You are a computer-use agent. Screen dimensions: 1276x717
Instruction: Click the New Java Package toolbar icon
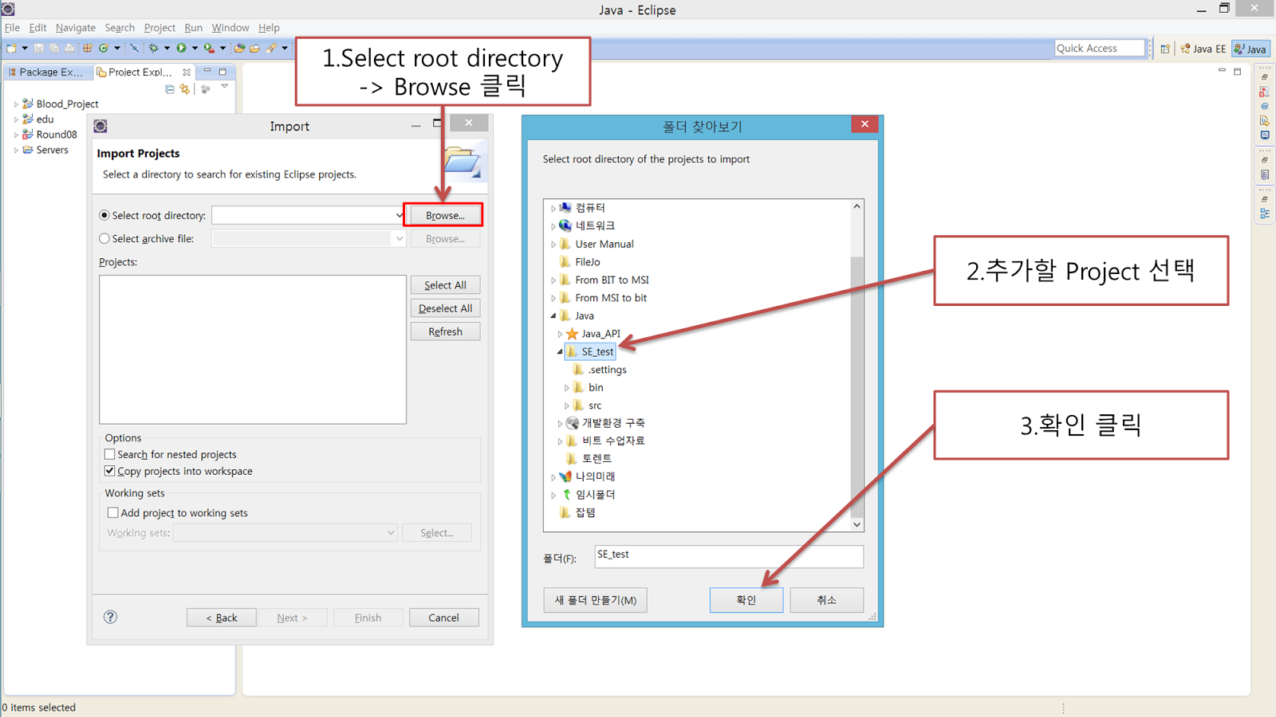[x=88, y=49]
